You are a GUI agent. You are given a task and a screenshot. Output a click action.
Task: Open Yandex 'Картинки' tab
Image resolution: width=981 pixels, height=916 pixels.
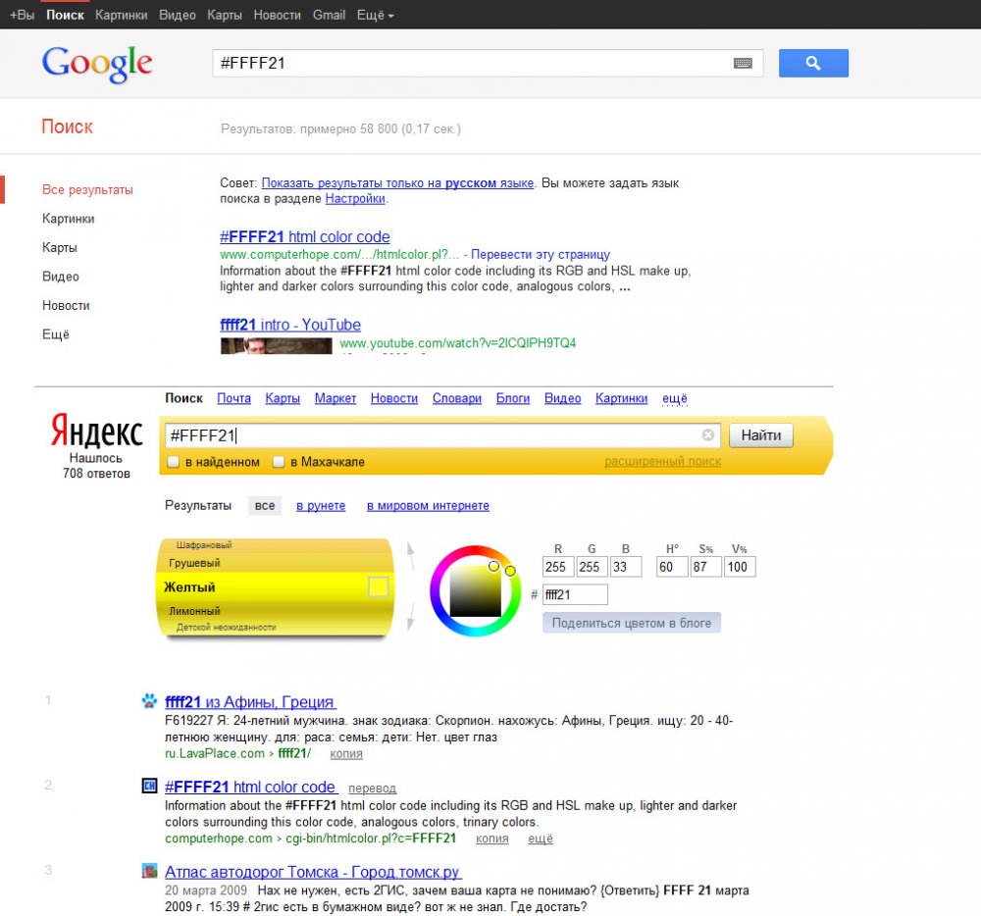(621, 398)
